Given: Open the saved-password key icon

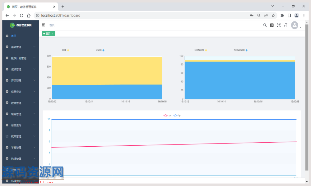Looking at the screenshot, I should 252,15.
